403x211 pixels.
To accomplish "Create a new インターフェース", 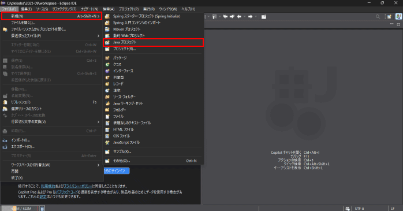I will pyautogui.click(x=153, y=71).
